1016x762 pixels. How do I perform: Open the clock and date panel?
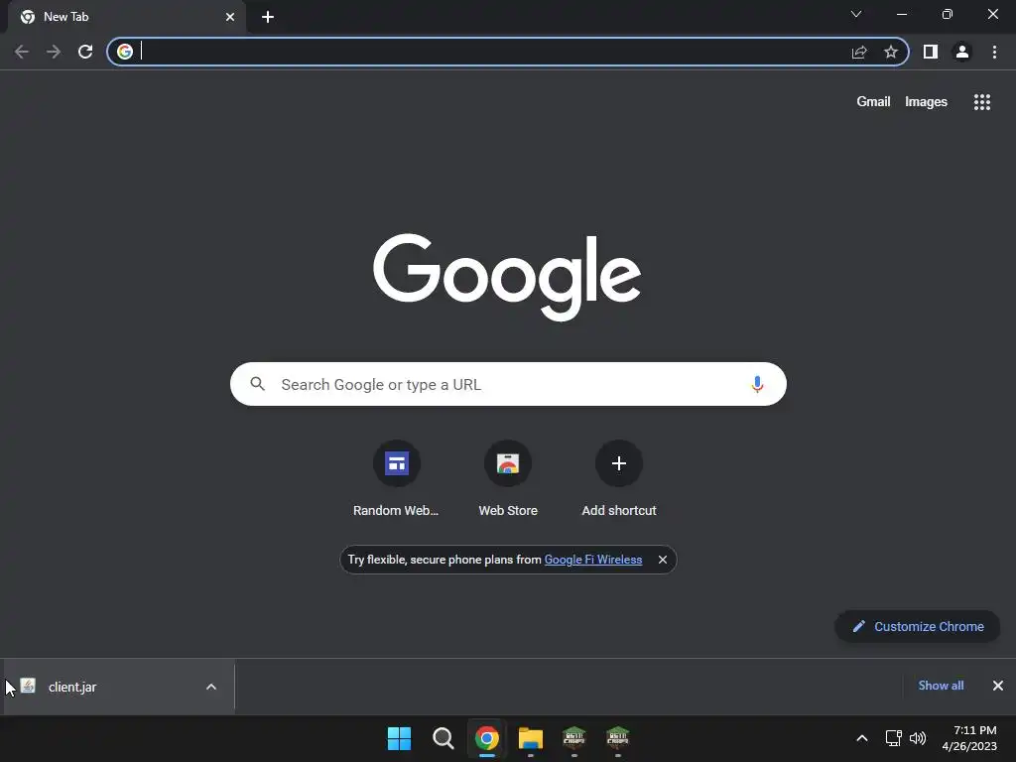click(969, 738)
